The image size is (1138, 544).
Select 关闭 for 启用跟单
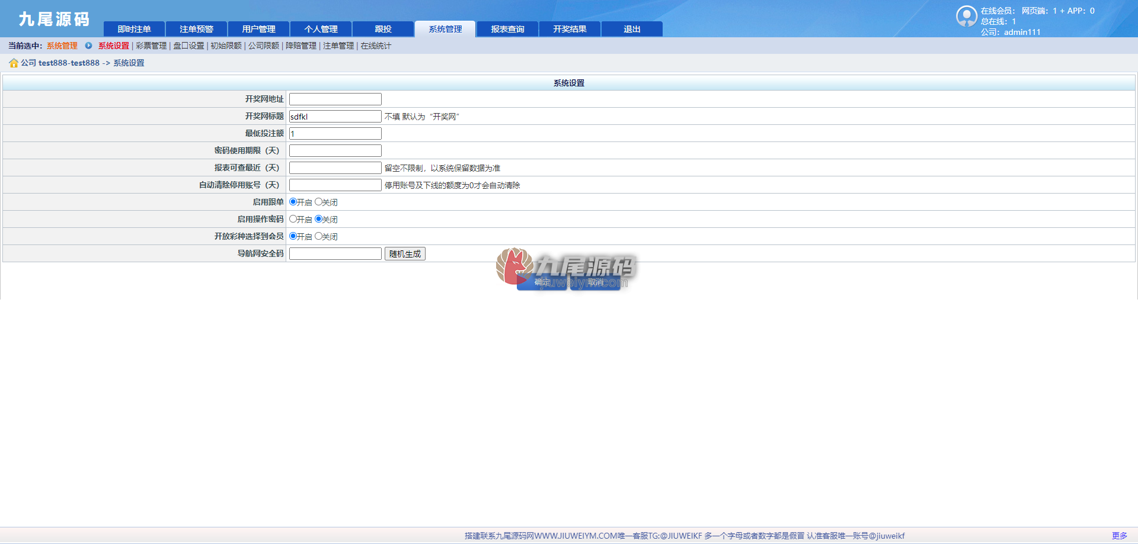click(x=318, y=202)
